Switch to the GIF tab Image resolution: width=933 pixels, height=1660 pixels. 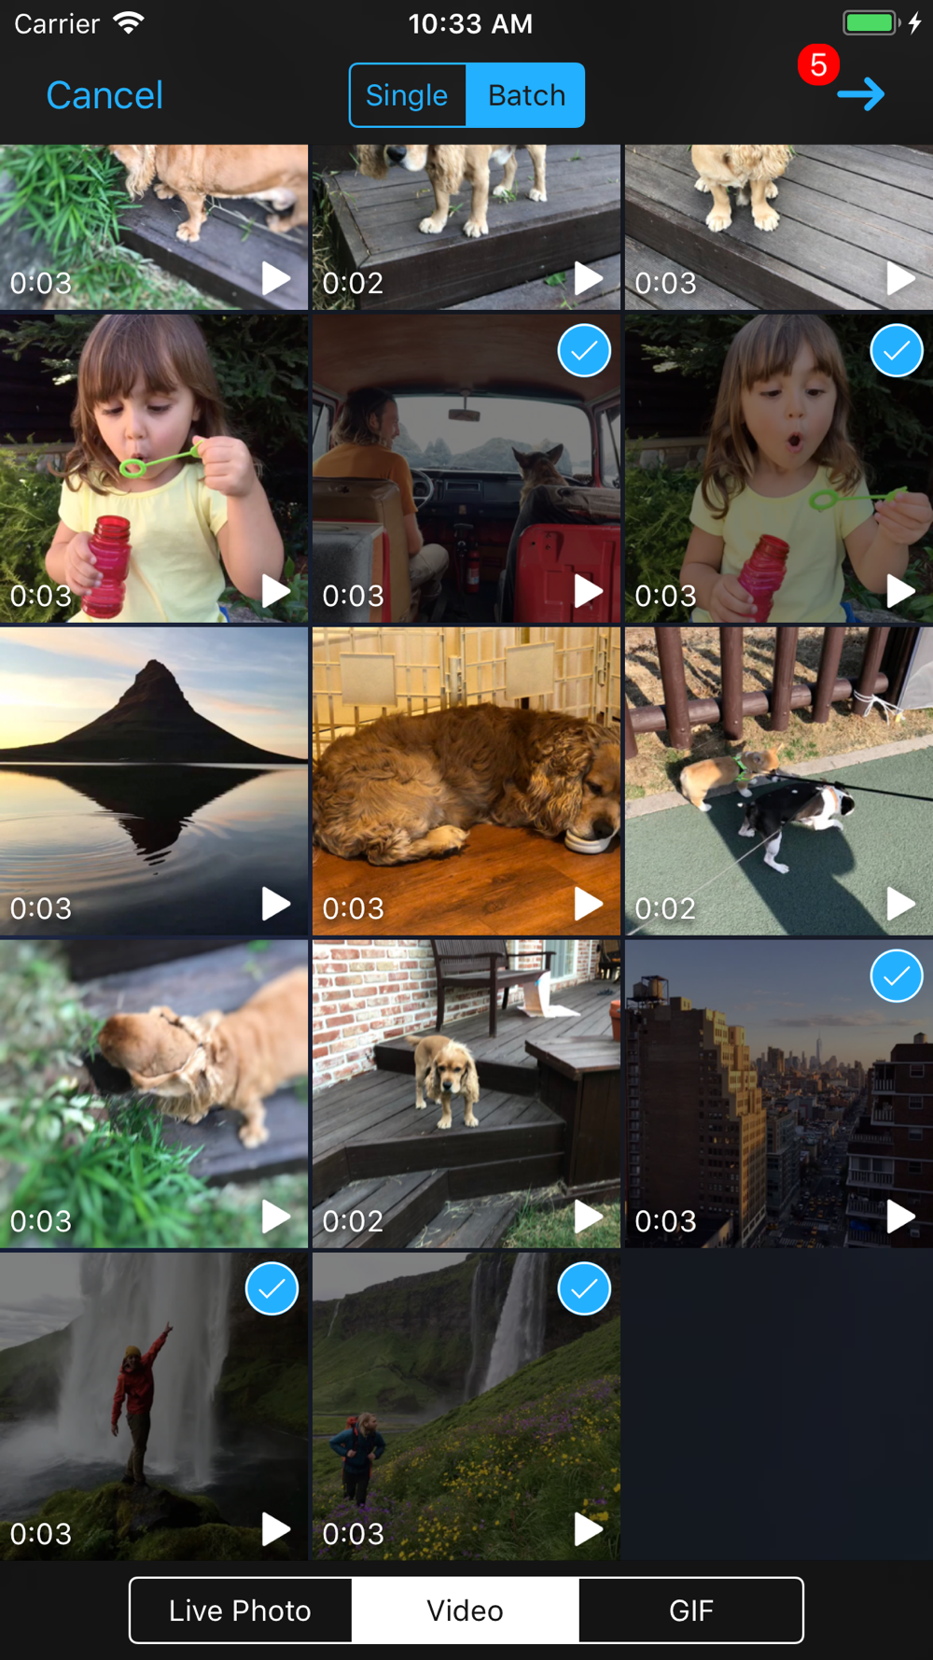pyautogui.click(x=691, y=1611)
